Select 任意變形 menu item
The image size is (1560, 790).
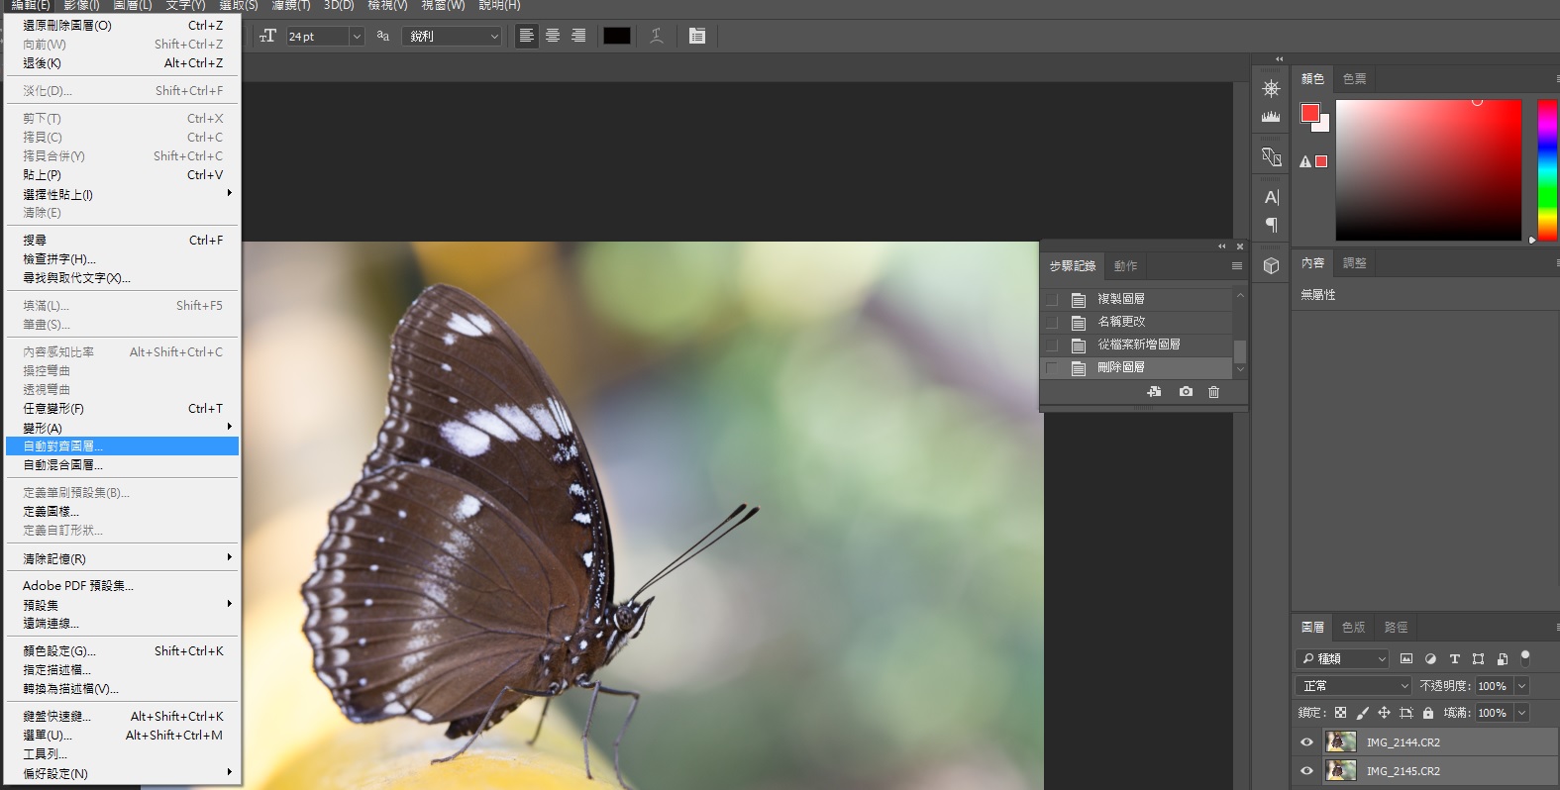coord(123,409)
